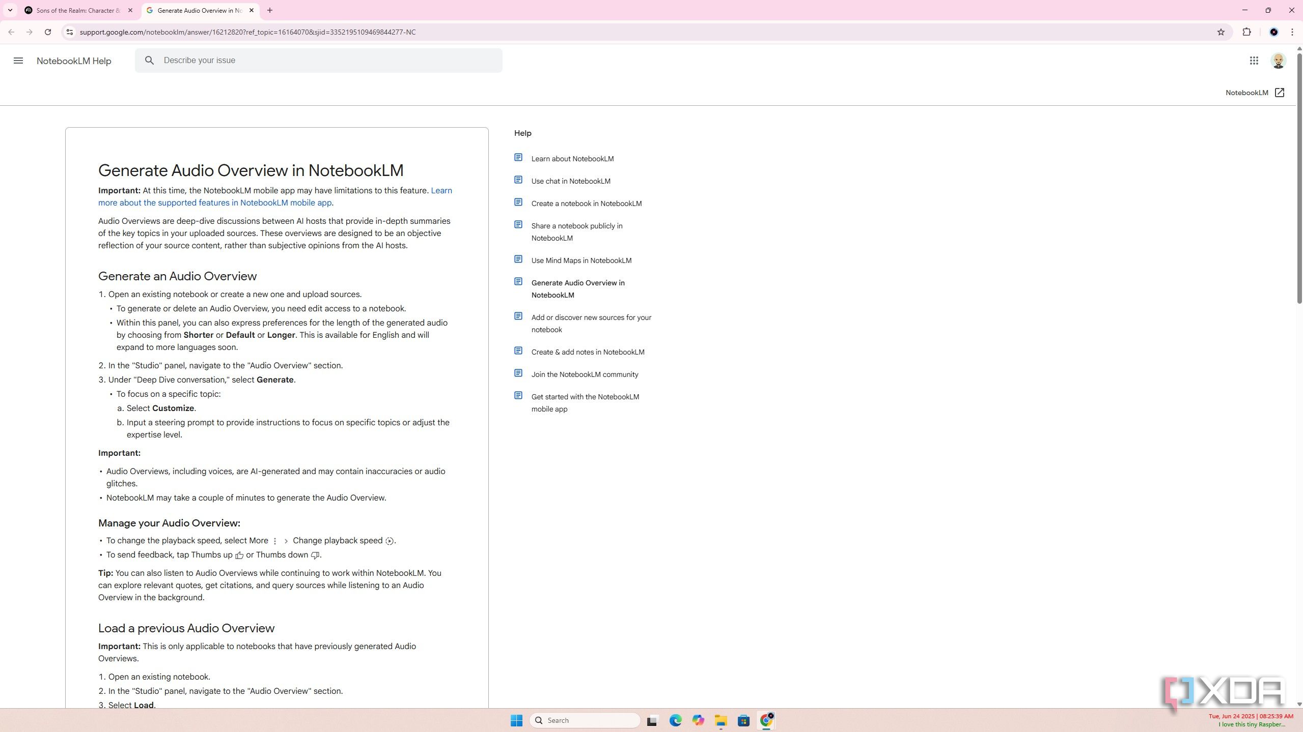Open Add or discover new sources article
The height and width of the screenshot is (732, 1303).
[x=591, y=324]
